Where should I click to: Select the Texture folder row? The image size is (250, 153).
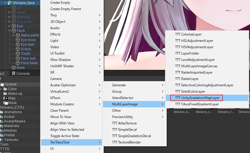click(x=20, y=84)
